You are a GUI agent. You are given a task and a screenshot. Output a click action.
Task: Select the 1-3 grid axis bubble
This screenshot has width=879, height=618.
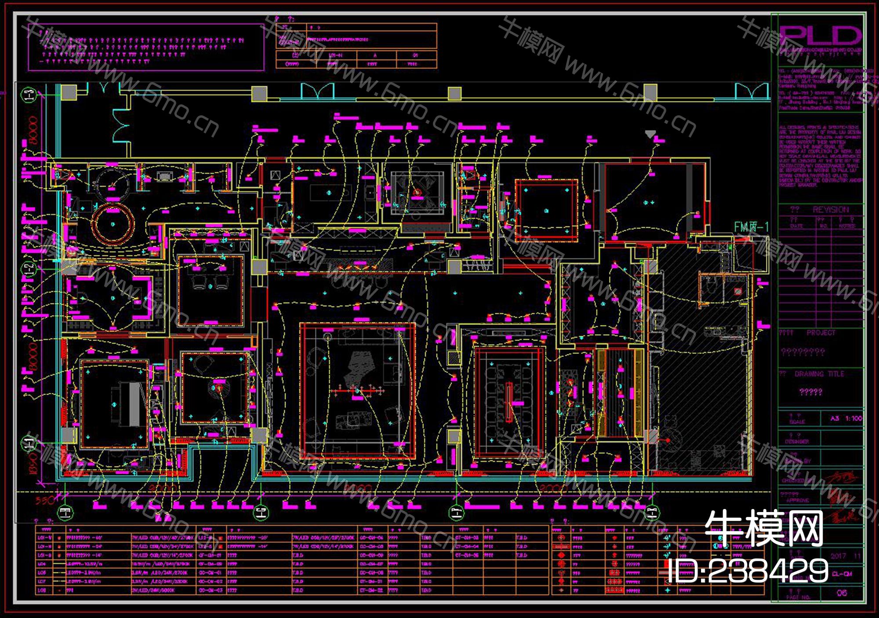tap(29, 95)
